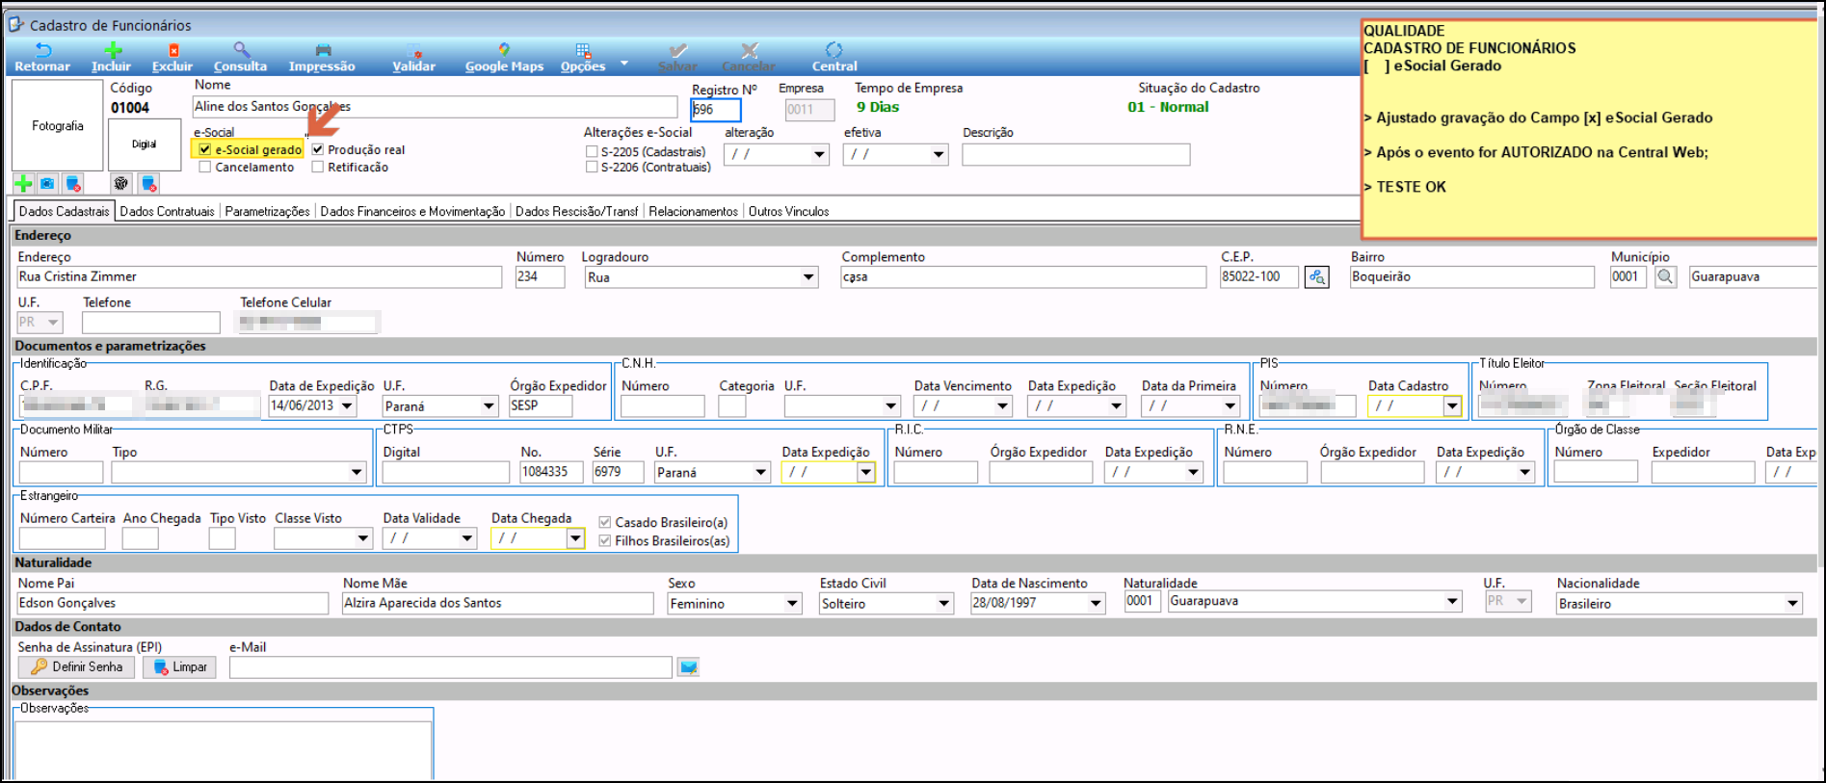Click the Município lookup magnifier icon

point(1665,276)
